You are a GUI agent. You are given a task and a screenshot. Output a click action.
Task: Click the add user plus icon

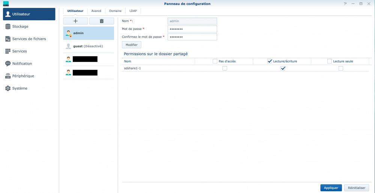(75, 21)
